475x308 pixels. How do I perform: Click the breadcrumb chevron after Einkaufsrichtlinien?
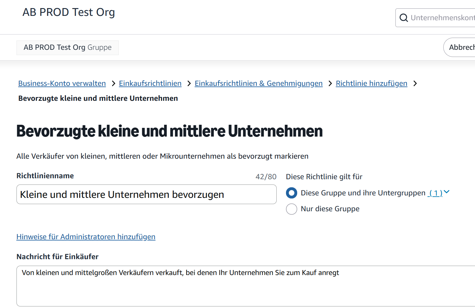[189, 83]
